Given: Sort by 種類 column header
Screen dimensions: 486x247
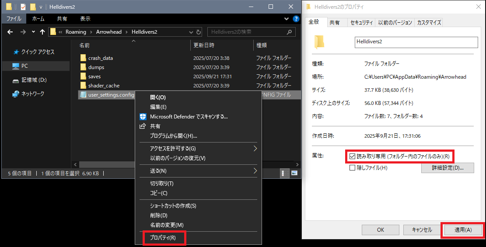Looking at the screenshot, I should [x=262, y=45].
